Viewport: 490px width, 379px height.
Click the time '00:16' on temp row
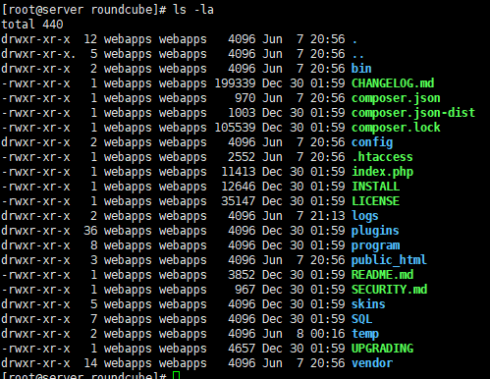328,334
